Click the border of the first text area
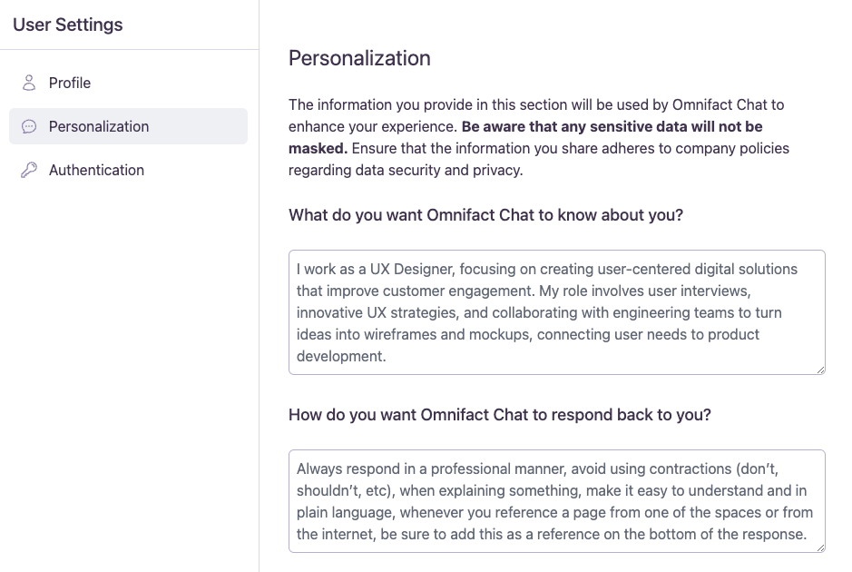 click(x=556, y=251)
